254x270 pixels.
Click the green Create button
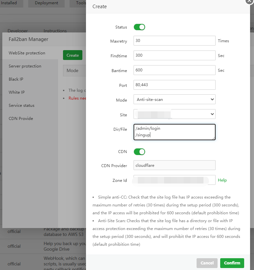pyautogui.click(x=73, y=55)
